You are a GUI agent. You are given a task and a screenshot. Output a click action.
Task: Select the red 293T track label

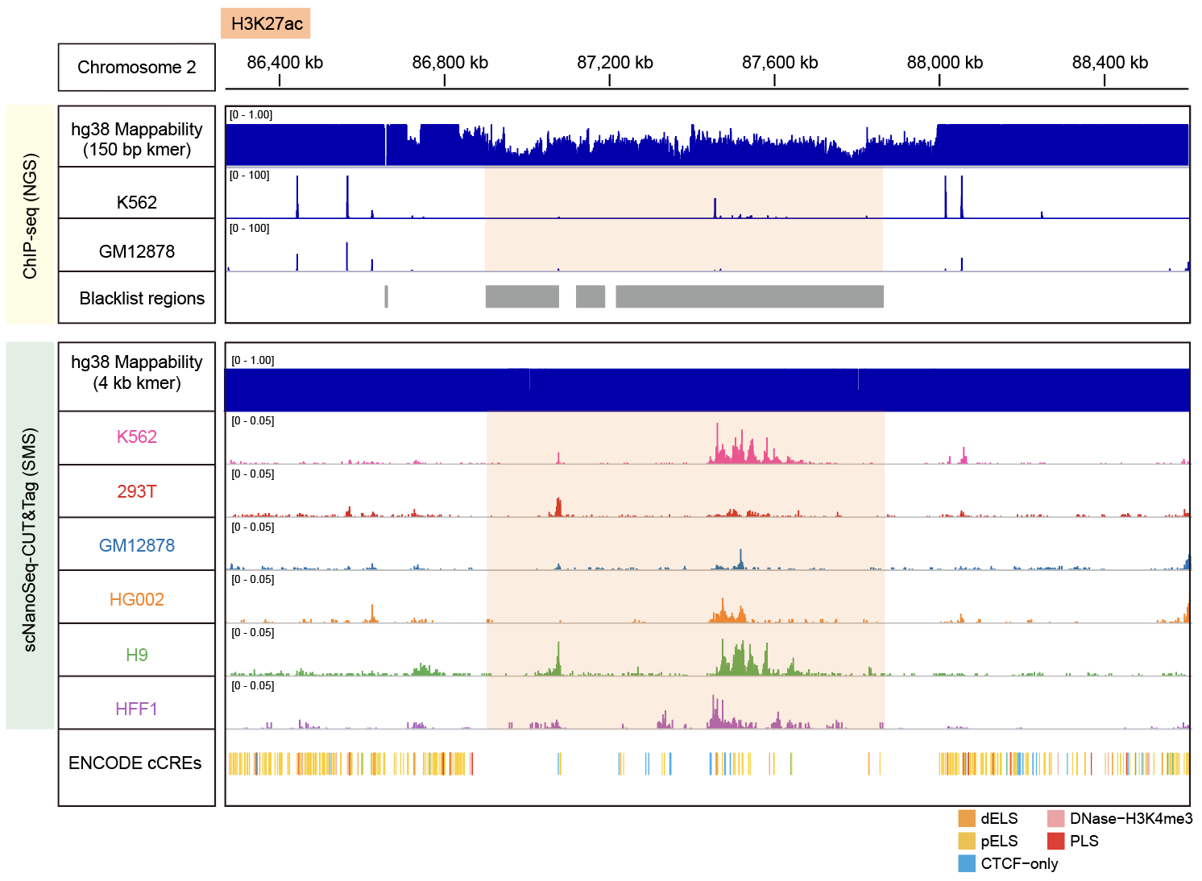(136, 491)
